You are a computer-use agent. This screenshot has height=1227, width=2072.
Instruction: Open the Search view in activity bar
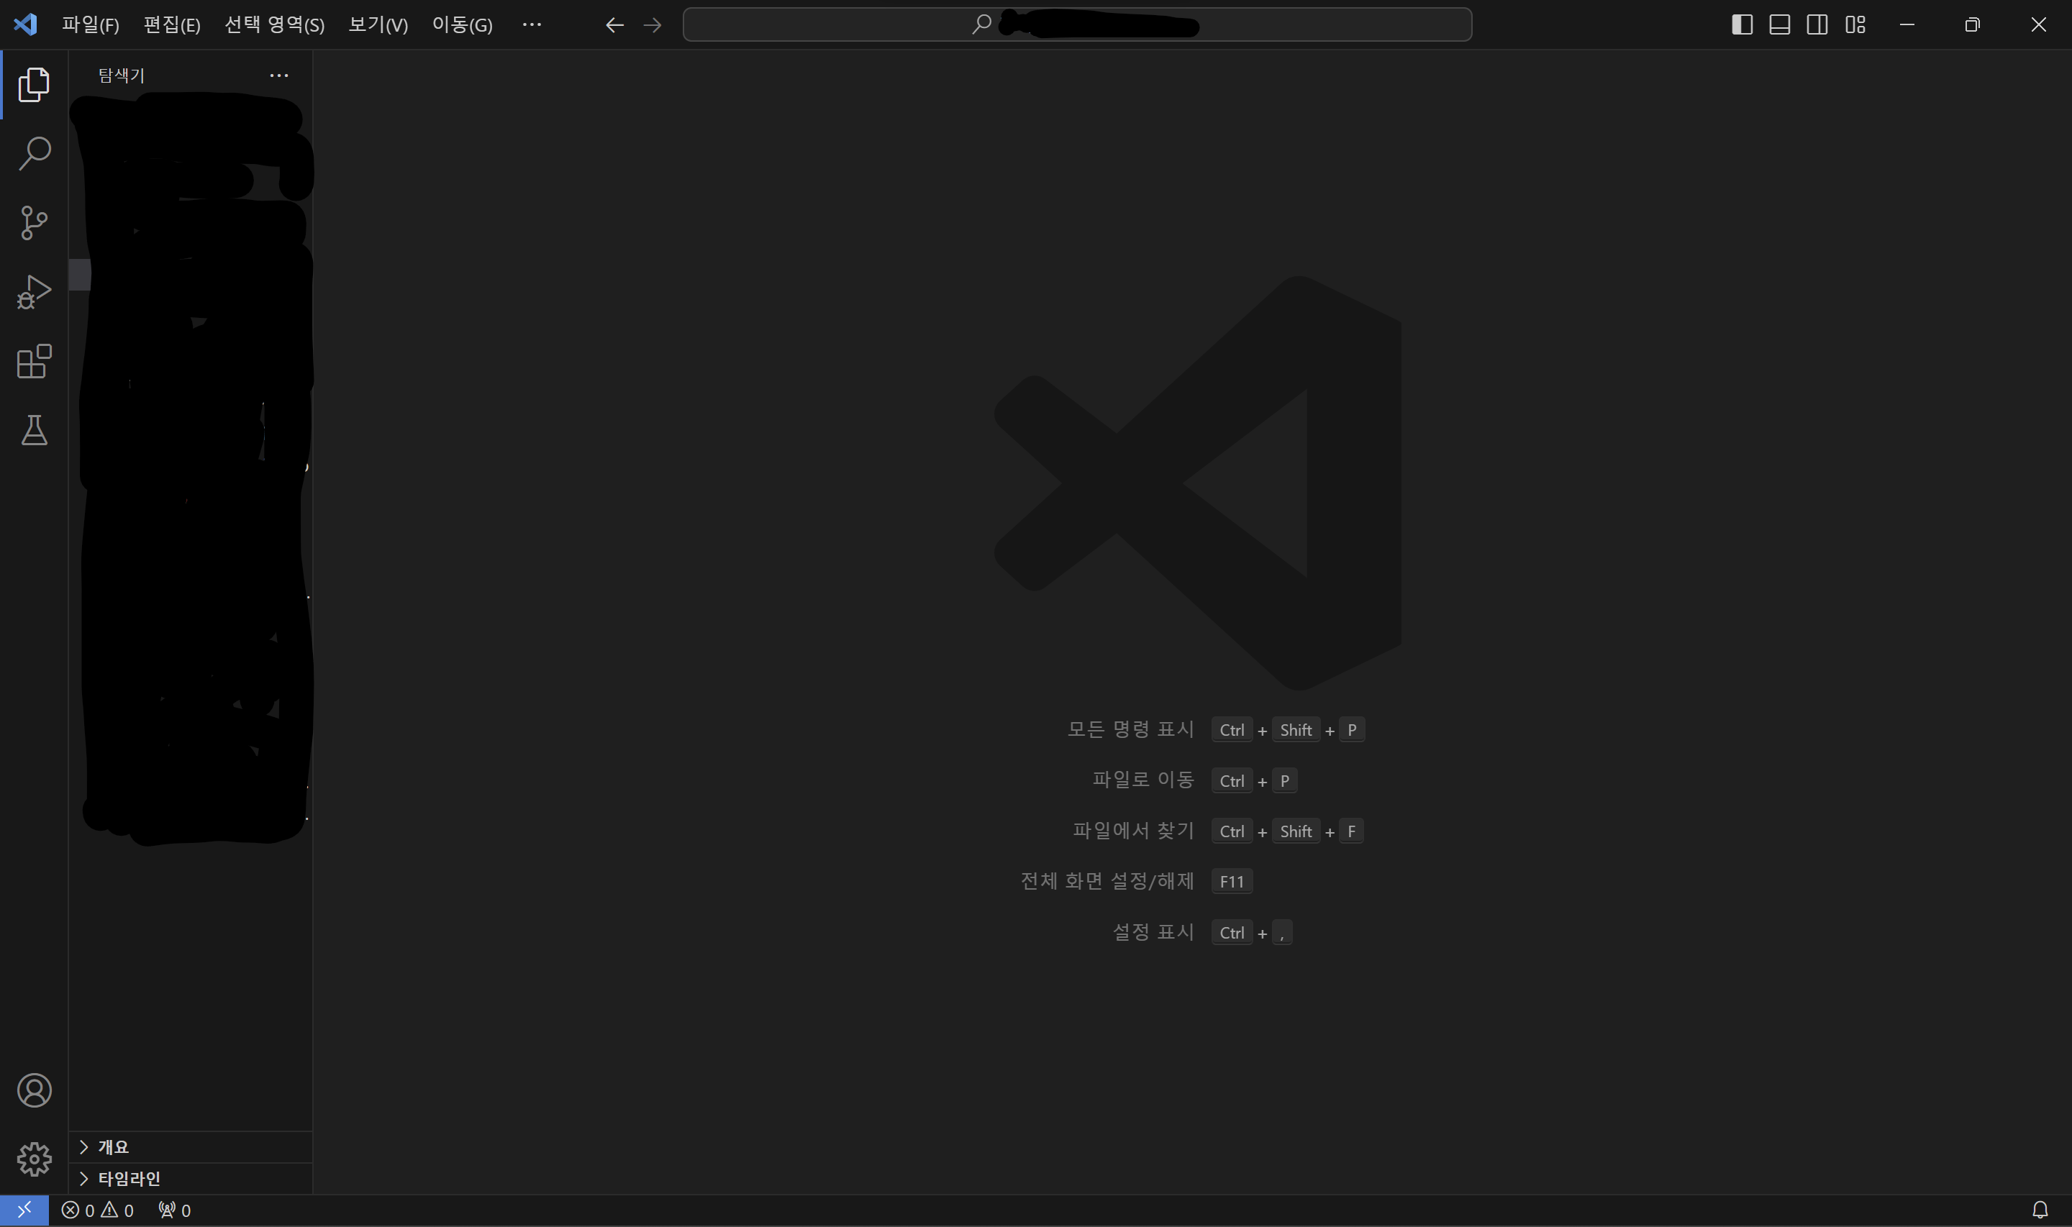coord(34,154)
